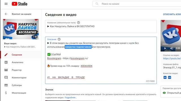The width and height of the screenshot is (181, 101).
Task: Click the pencil icon beside Сведения
Action: [x=6, y=55]
